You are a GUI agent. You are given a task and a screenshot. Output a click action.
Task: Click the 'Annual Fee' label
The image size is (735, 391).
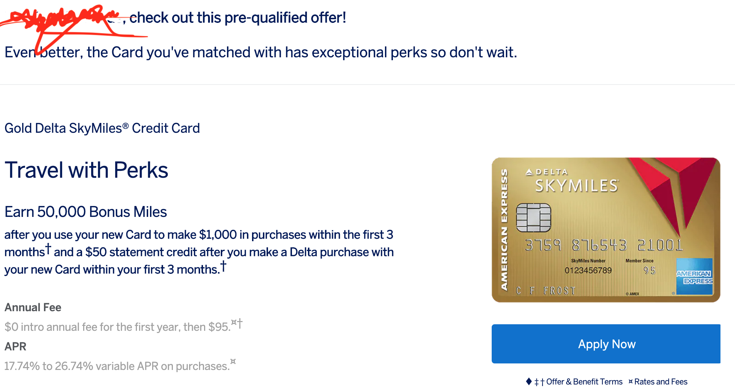tap(33, 307)
